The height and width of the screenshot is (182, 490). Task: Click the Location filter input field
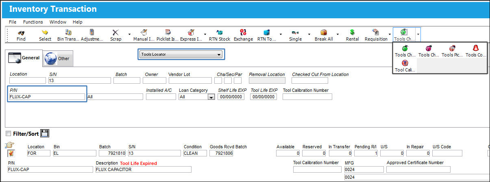(28, 80)
